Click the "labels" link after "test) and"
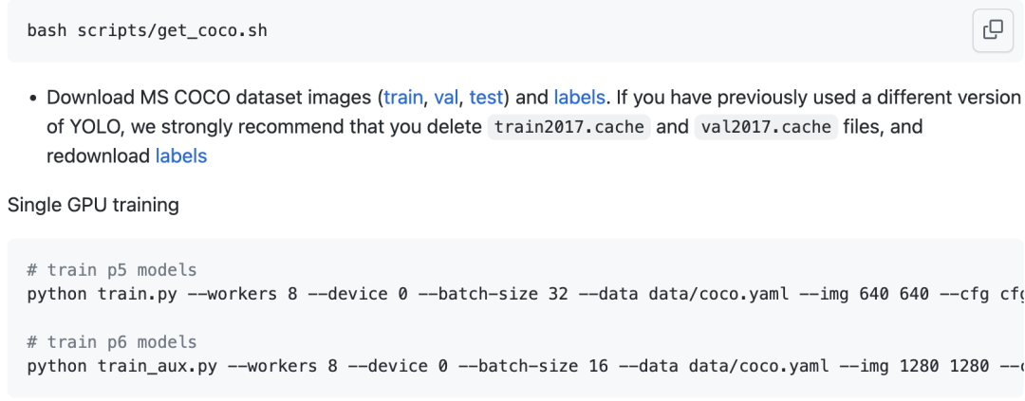The height and width of the screenshot is (401, 1025). click(579, 97)
